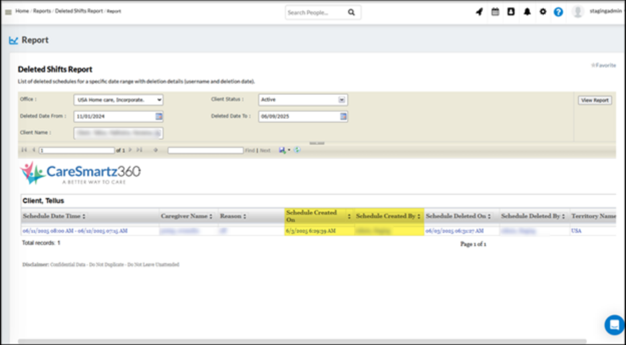
Task: Open Deleted Date From calendar picker
Action: pos(159,116)
